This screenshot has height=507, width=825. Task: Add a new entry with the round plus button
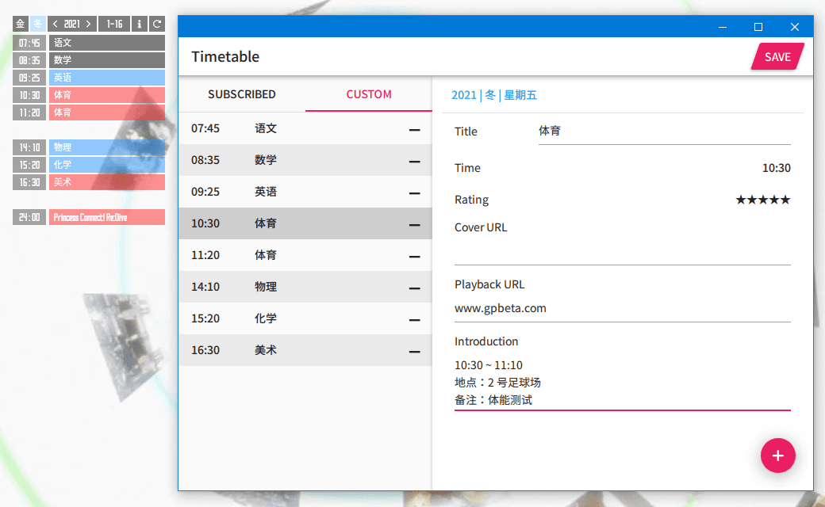pyautogui.click(x=777, y=456)
